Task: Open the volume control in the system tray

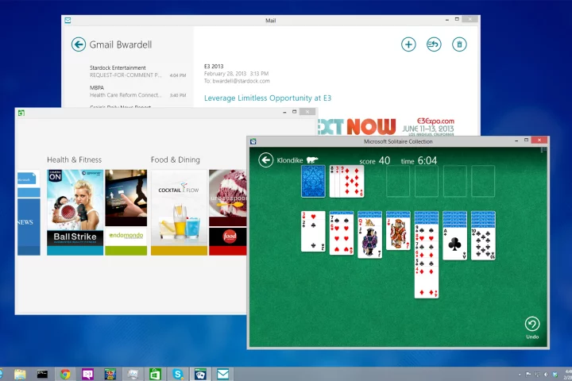Action: click(x=546, y=374)
